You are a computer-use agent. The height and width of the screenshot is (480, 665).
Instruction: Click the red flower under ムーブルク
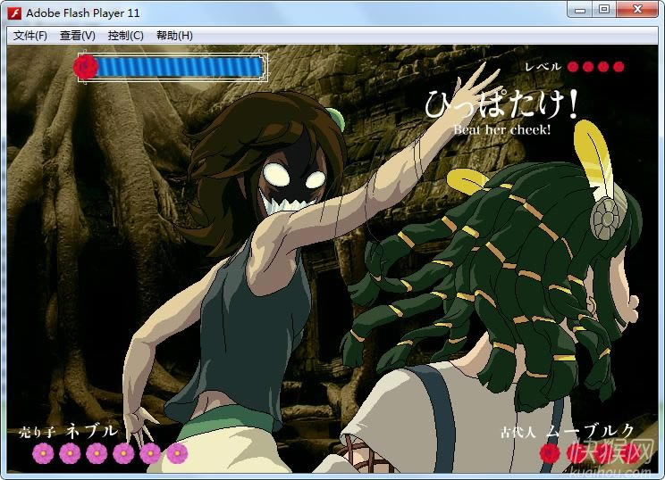550,453
